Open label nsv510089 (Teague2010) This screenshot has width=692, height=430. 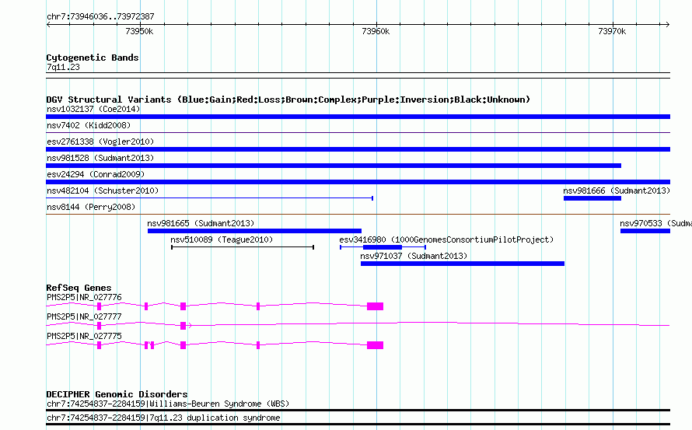(222, 239)
